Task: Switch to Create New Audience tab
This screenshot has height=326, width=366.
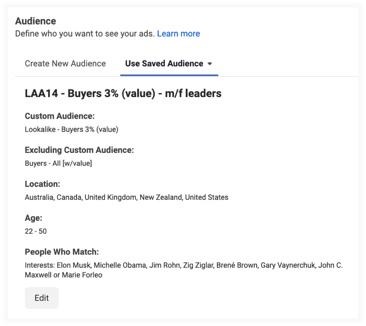Action: (x=65, y=64)
